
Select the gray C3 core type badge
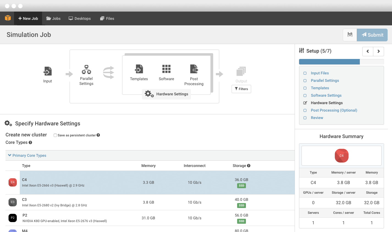click(13, 202)
